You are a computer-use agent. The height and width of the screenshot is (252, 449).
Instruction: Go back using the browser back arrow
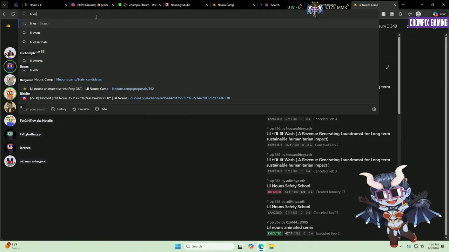[x=5, y=14]
